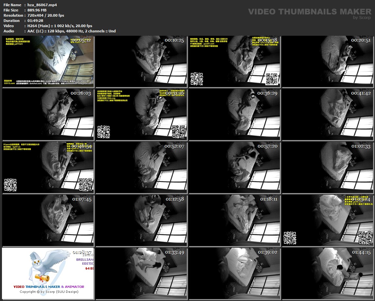This screenshot has height=301, width=375.
Task: Open the thumbnail stamped 01:07:45
Action: click(x=48, y=221)
